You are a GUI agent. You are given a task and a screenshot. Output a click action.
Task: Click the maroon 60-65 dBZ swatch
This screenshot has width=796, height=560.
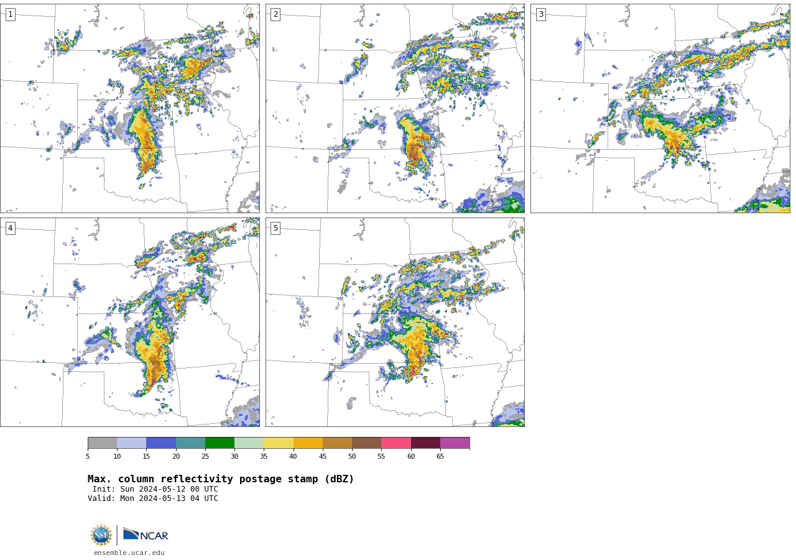pyautogui.click(x=425, y=443)
